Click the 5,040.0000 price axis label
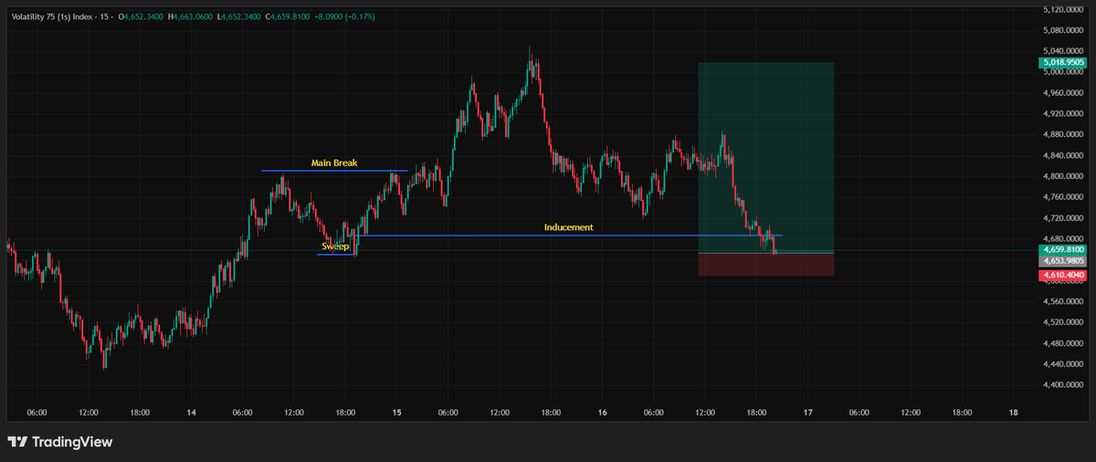The image size is (1096, 462). coord(1063,51)
